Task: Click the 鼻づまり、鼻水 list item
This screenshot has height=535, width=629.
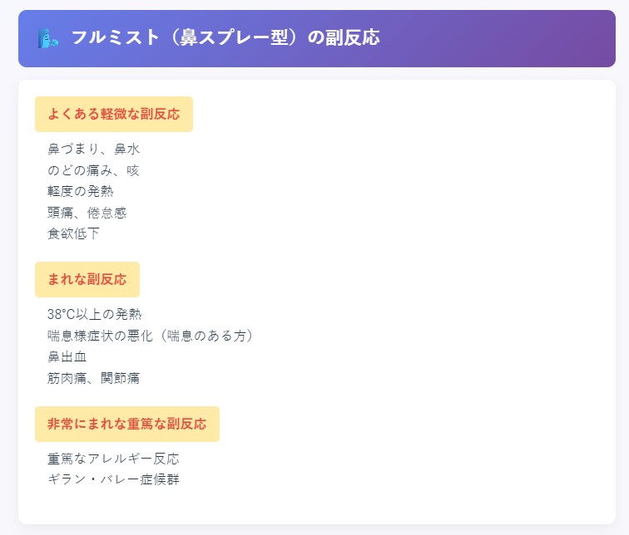Action: 93,149
